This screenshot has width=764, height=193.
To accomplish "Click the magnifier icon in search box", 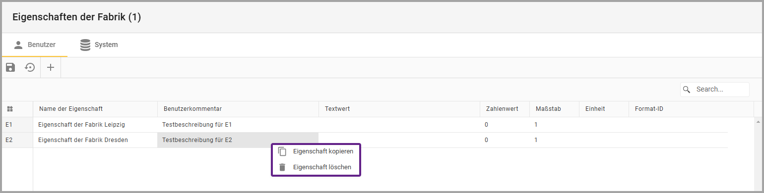I will (x=687, y=90).
